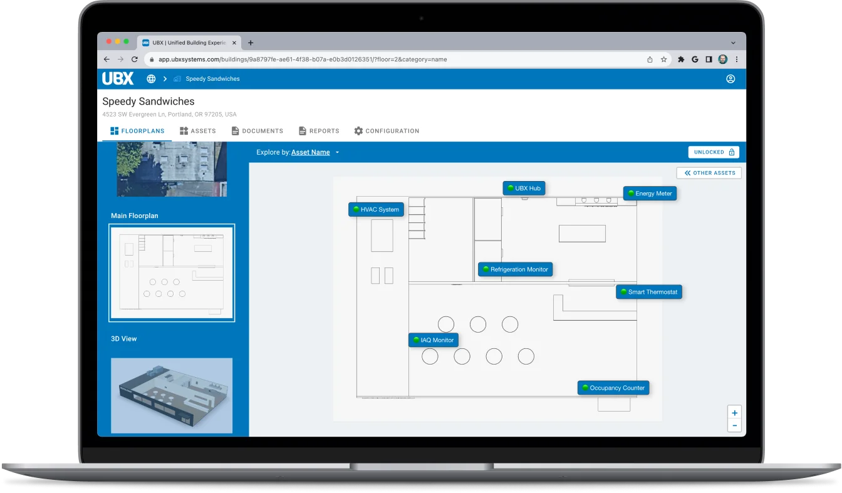This screenshot has width=842, height=493.
Task: Expand the tab search chevron
Action: tap(734, 43)
